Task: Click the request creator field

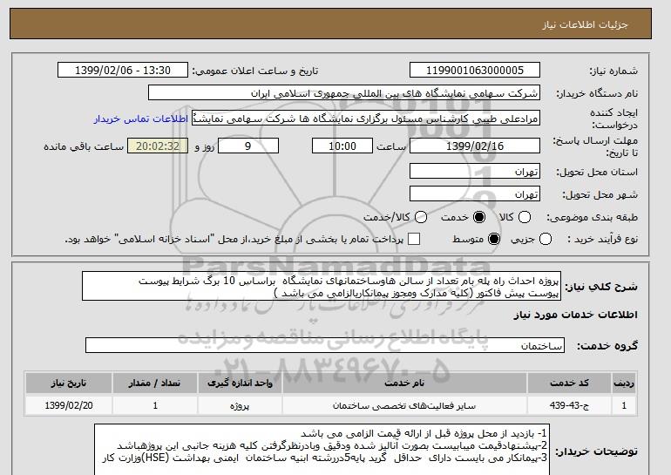Action: 366,119
